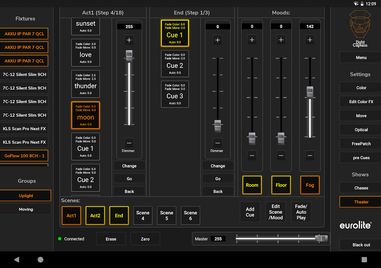Screen dimensions: 381x268
Task: Click the plus icon above Act1 dimmer
Action: pyautogui.click(x=129, y=40)
